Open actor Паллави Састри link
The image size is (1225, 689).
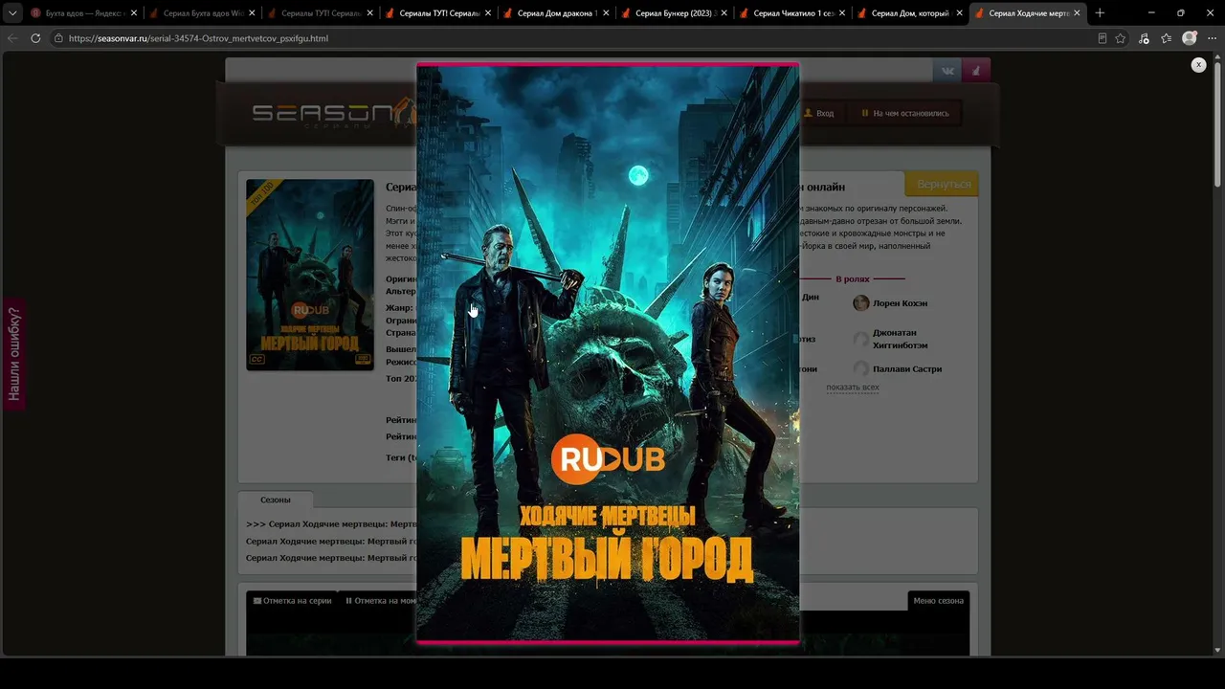(907, 368)
